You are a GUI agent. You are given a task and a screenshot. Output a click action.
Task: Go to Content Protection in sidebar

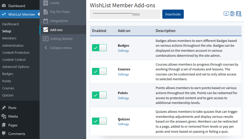(16, 52)
